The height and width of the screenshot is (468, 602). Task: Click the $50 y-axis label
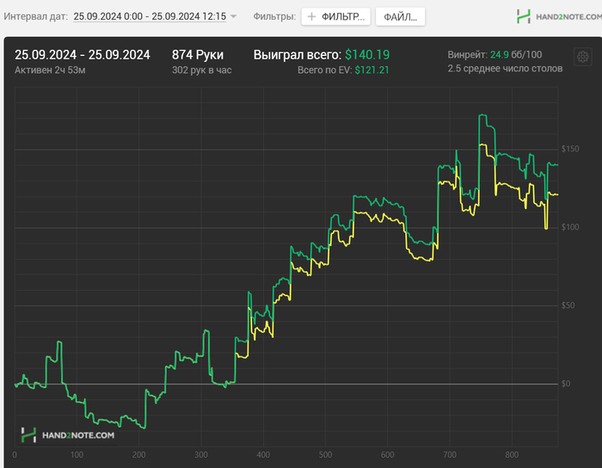(568, 305)
